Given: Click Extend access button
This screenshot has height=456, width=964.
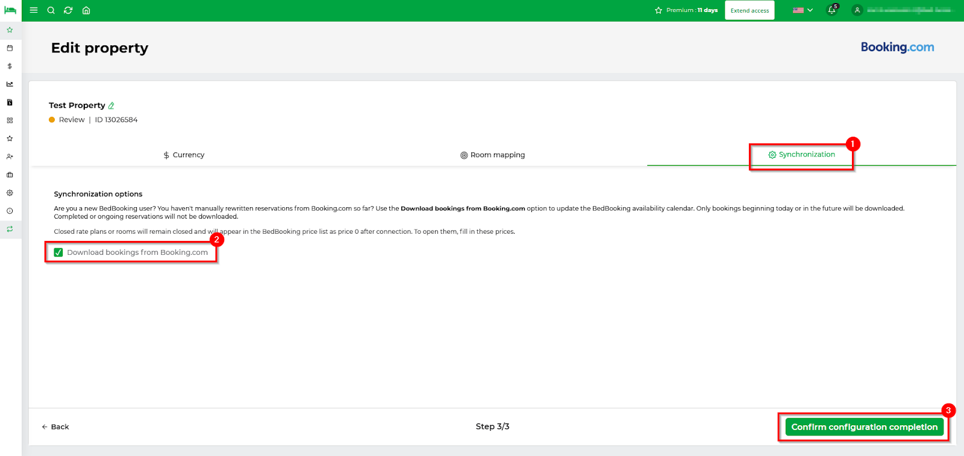Looking at the screenshot, I should [750, 10].
